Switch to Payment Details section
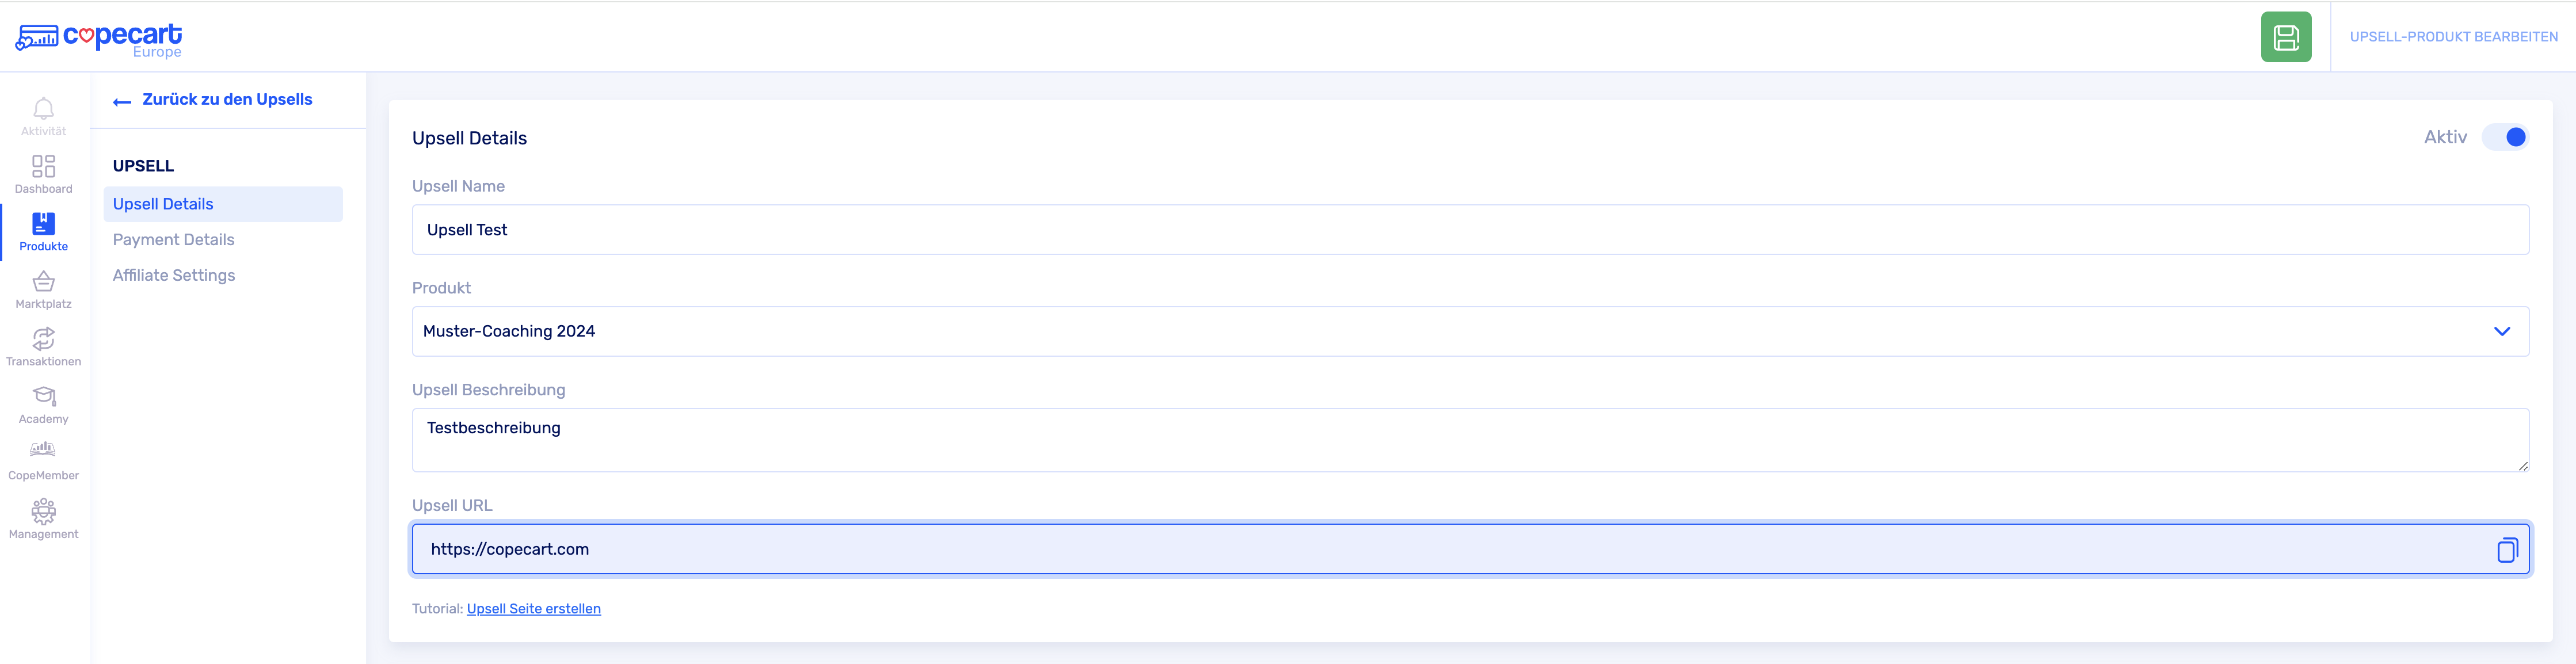The height and width of the screenshot is (664, 2576). click(x=173, y=240)
